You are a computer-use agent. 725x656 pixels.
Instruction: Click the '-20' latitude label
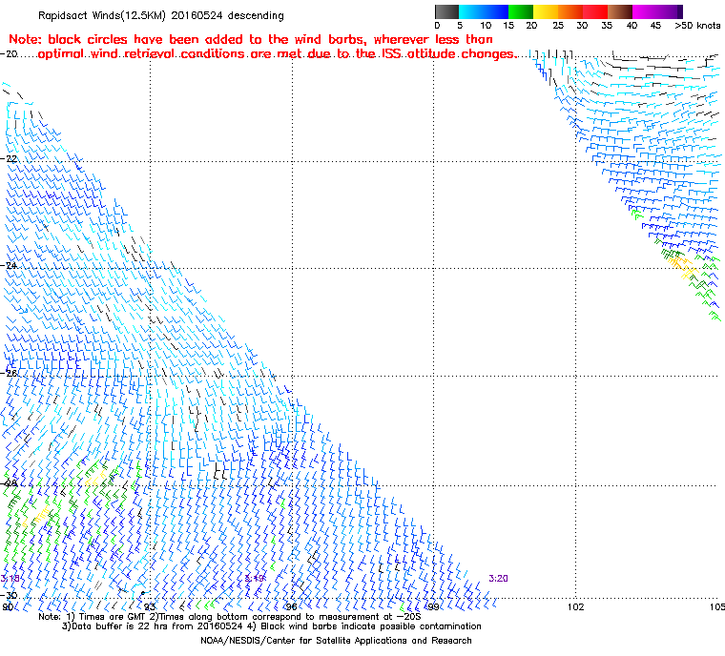coord(9,54)
